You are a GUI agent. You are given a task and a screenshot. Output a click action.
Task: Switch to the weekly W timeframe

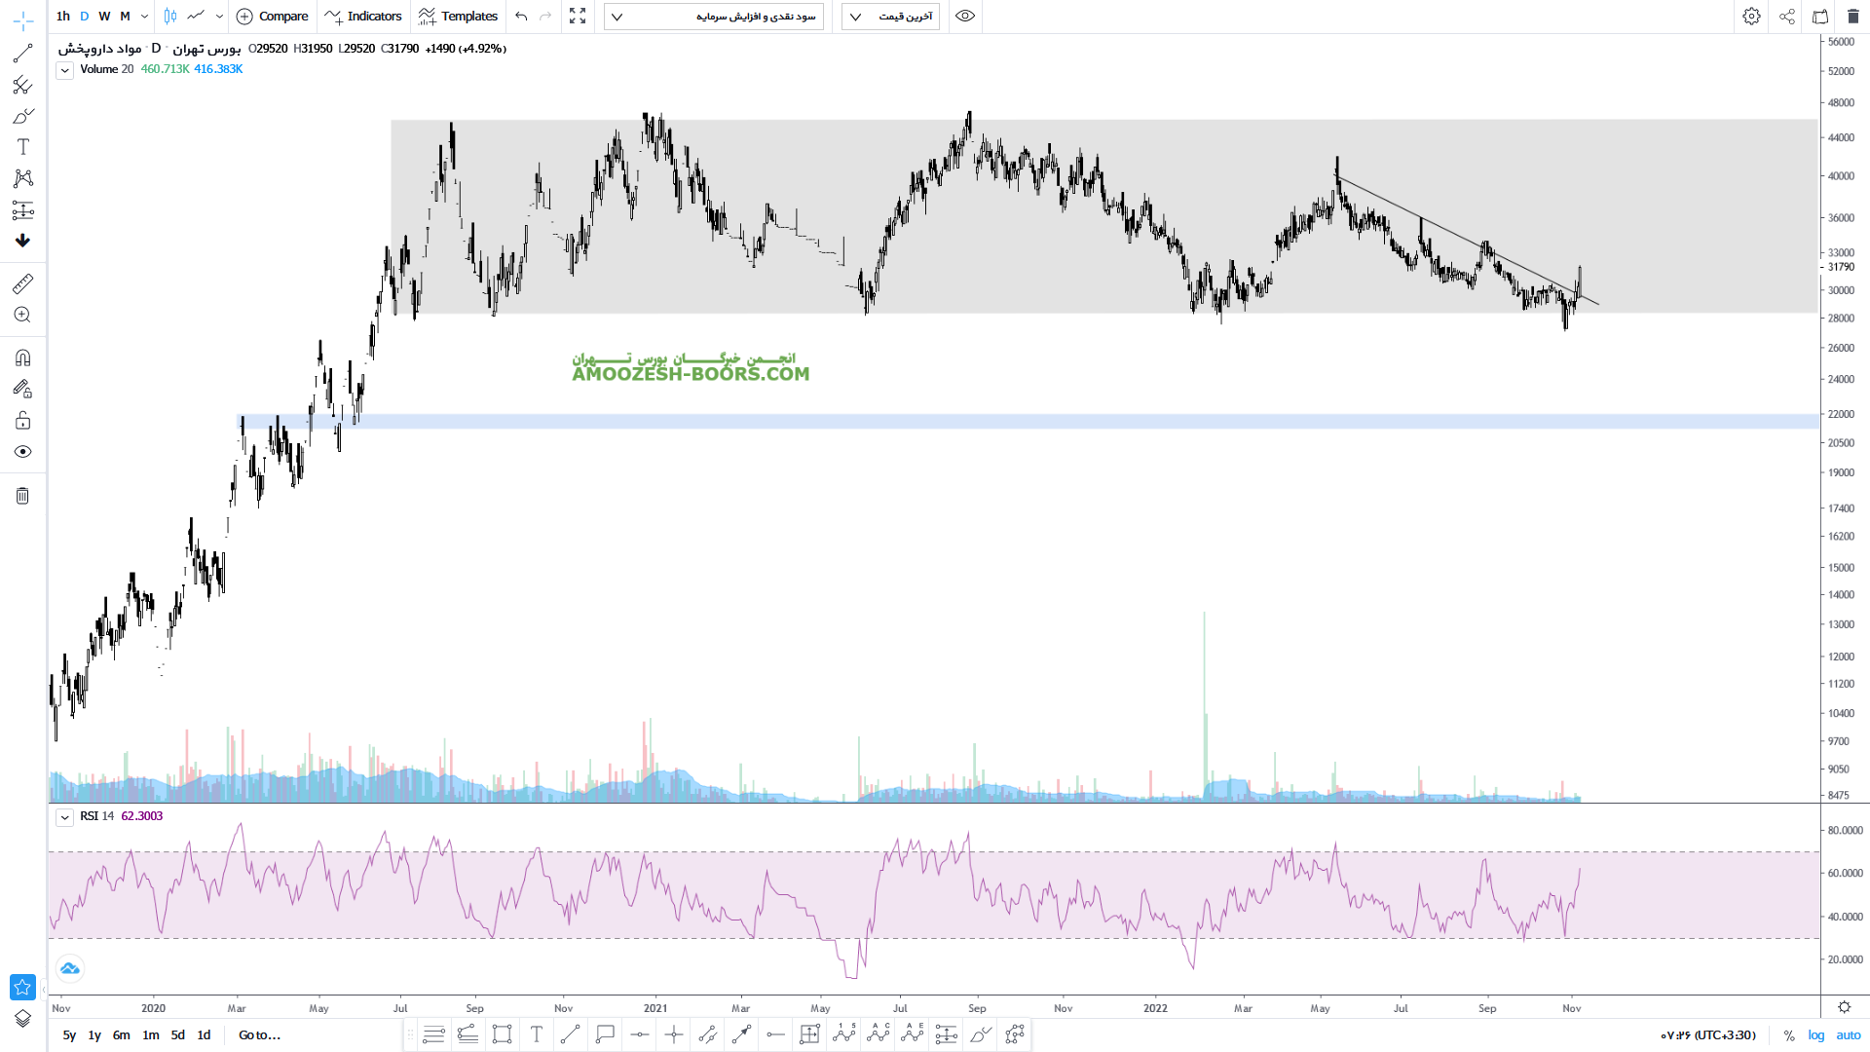tap(104, 17)
